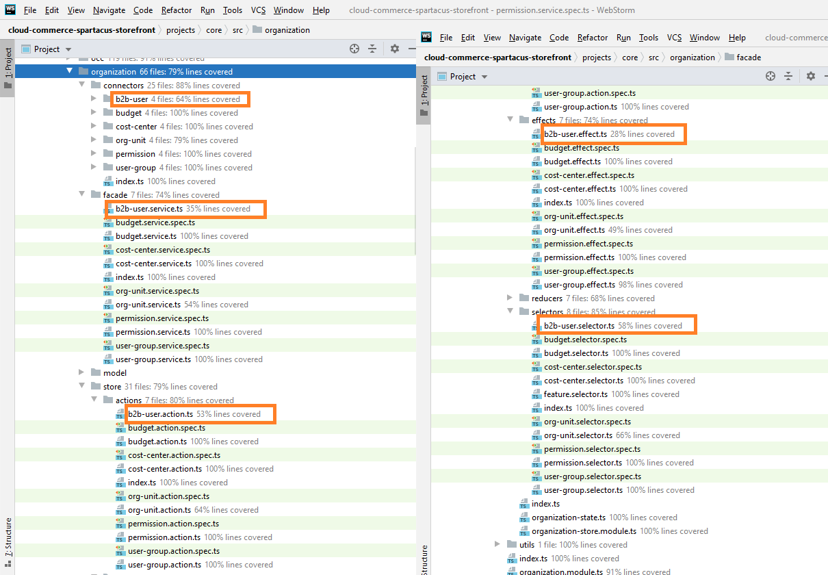Viewport: 828px width, 575px height.
Task: Click 'projects' breadcrumb in right window
Action: pos(597,57)
